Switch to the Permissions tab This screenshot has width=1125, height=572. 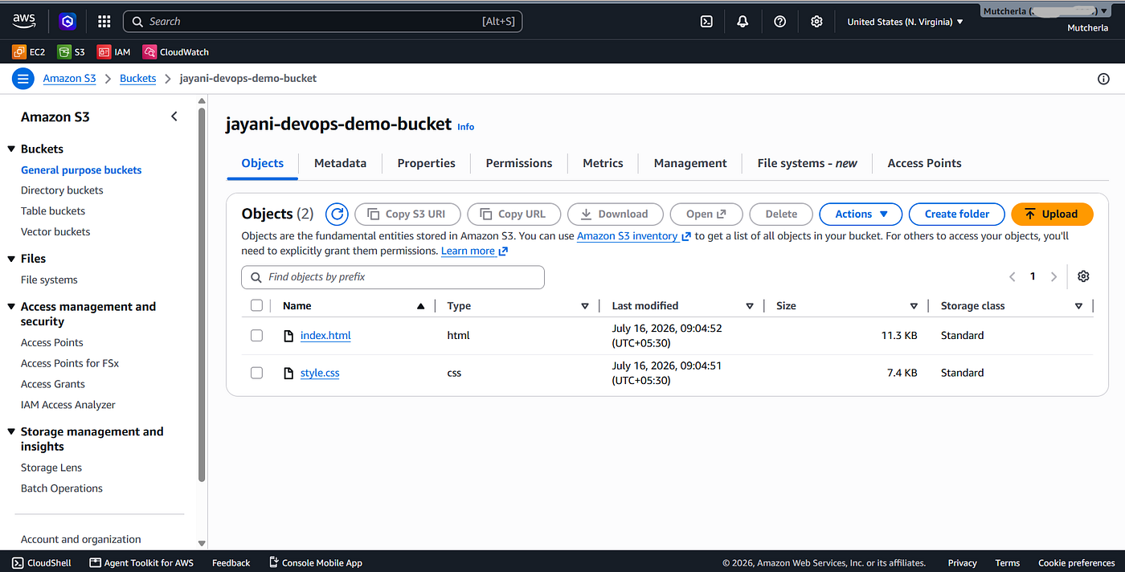tap(519, 163)
